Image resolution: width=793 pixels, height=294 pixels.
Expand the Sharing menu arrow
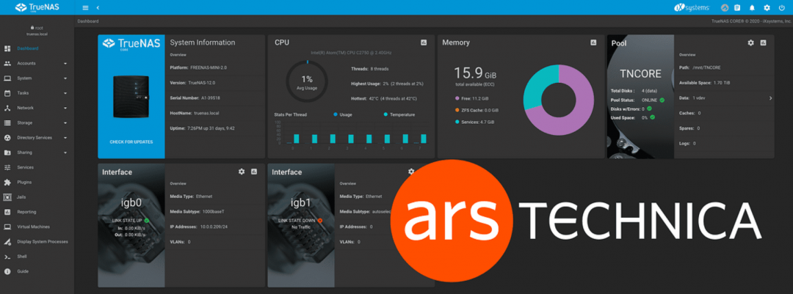(65, 152)
